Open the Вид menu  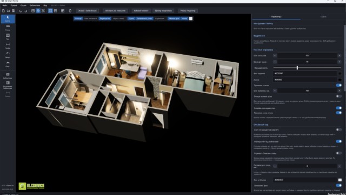45,5
